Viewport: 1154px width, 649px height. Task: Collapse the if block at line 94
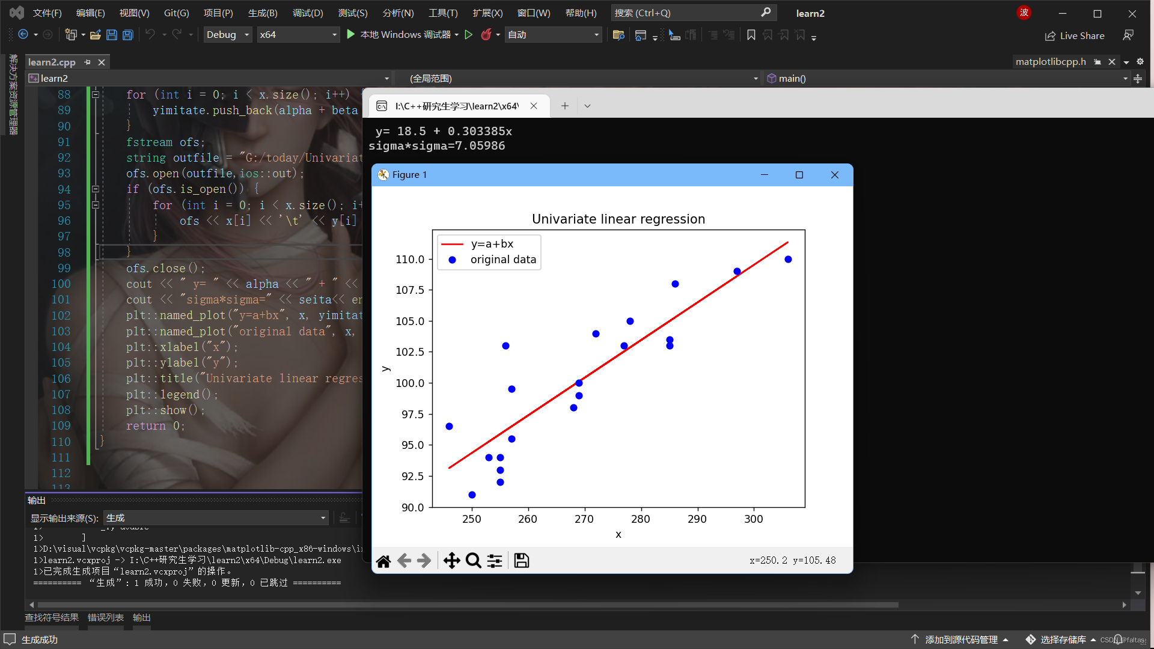click(x=95, y=189)
